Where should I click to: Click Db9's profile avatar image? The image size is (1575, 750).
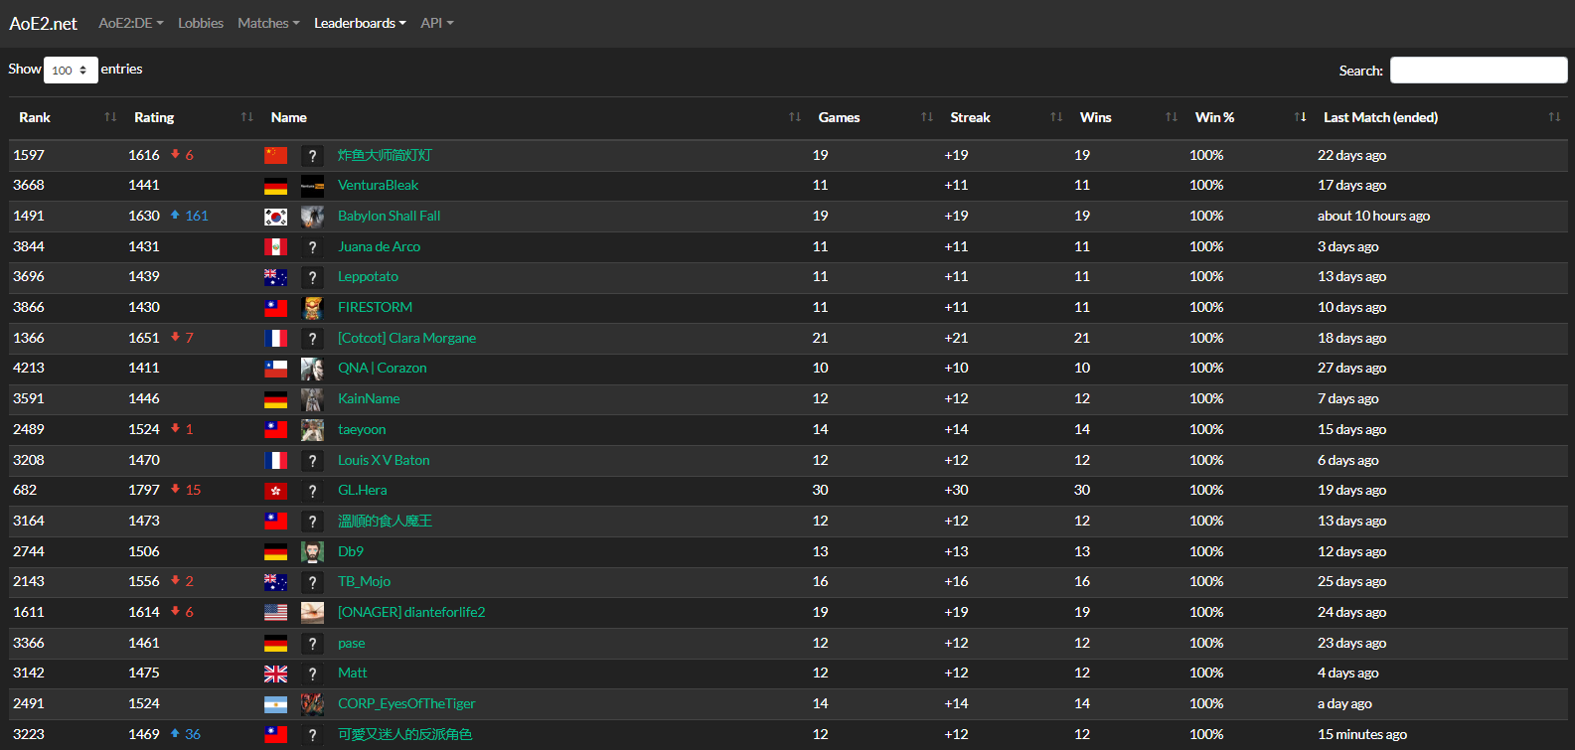pyautogui.click(x=312, y=551)
